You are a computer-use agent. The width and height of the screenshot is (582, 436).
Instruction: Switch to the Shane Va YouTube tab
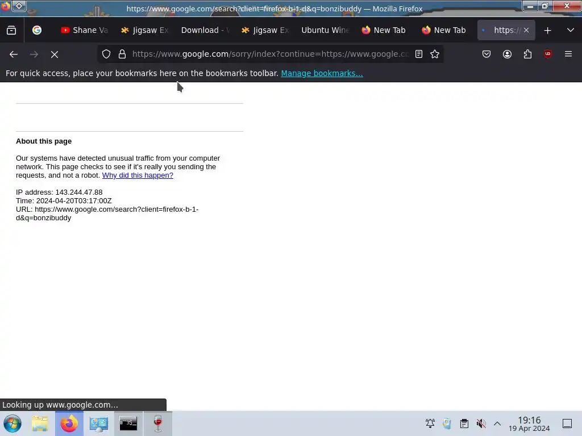(85, 31)
